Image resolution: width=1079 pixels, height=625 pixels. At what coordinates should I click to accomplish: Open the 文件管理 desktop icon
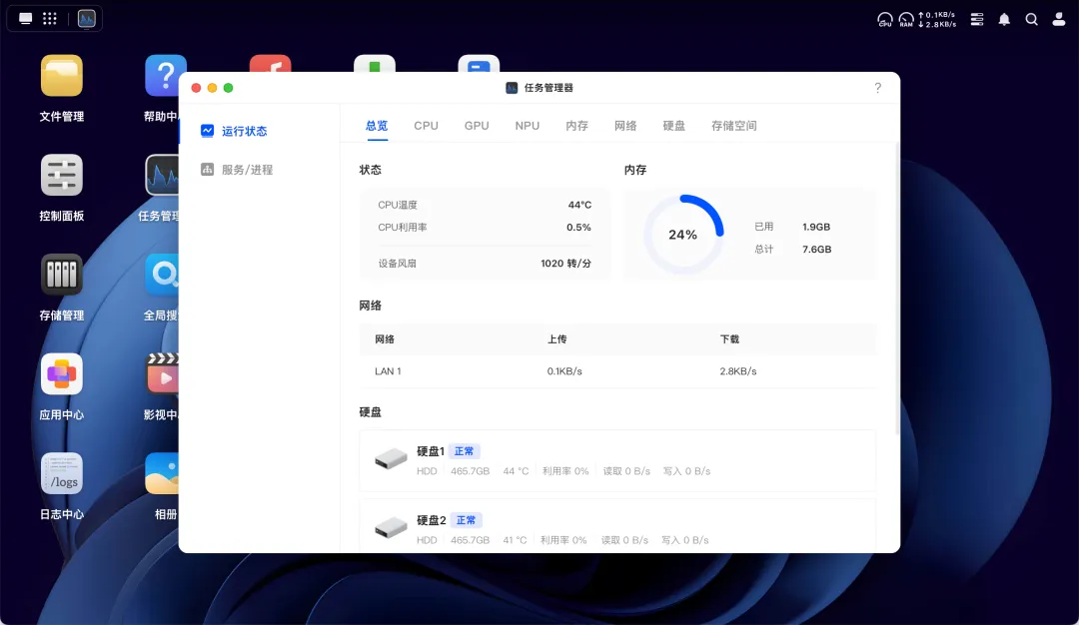[x=62, y=76]
